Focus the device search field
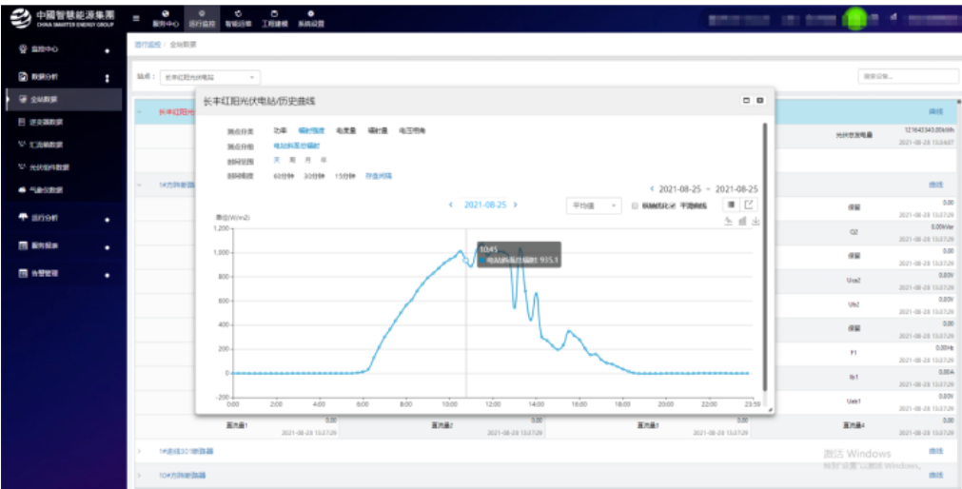This screenshot has height=489, width=962. pos(908,77)
